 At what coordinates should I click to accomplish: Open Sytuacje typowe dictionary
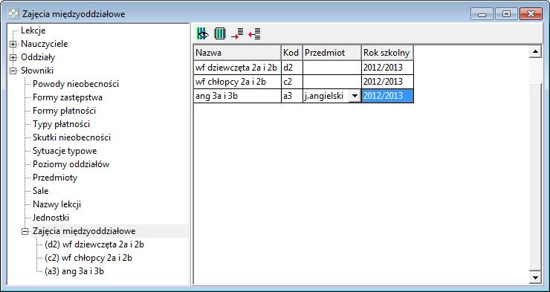click(65, 151)
